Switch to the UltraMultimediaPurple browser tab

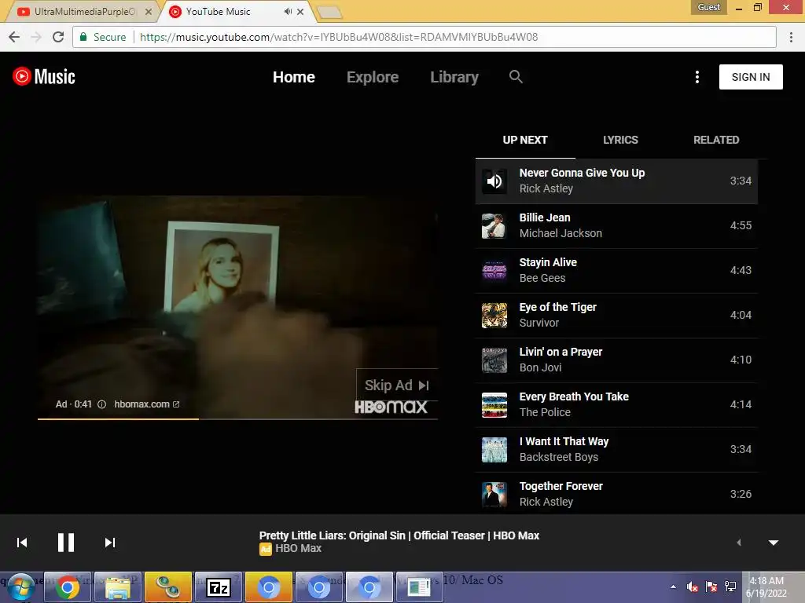[85, 11]
